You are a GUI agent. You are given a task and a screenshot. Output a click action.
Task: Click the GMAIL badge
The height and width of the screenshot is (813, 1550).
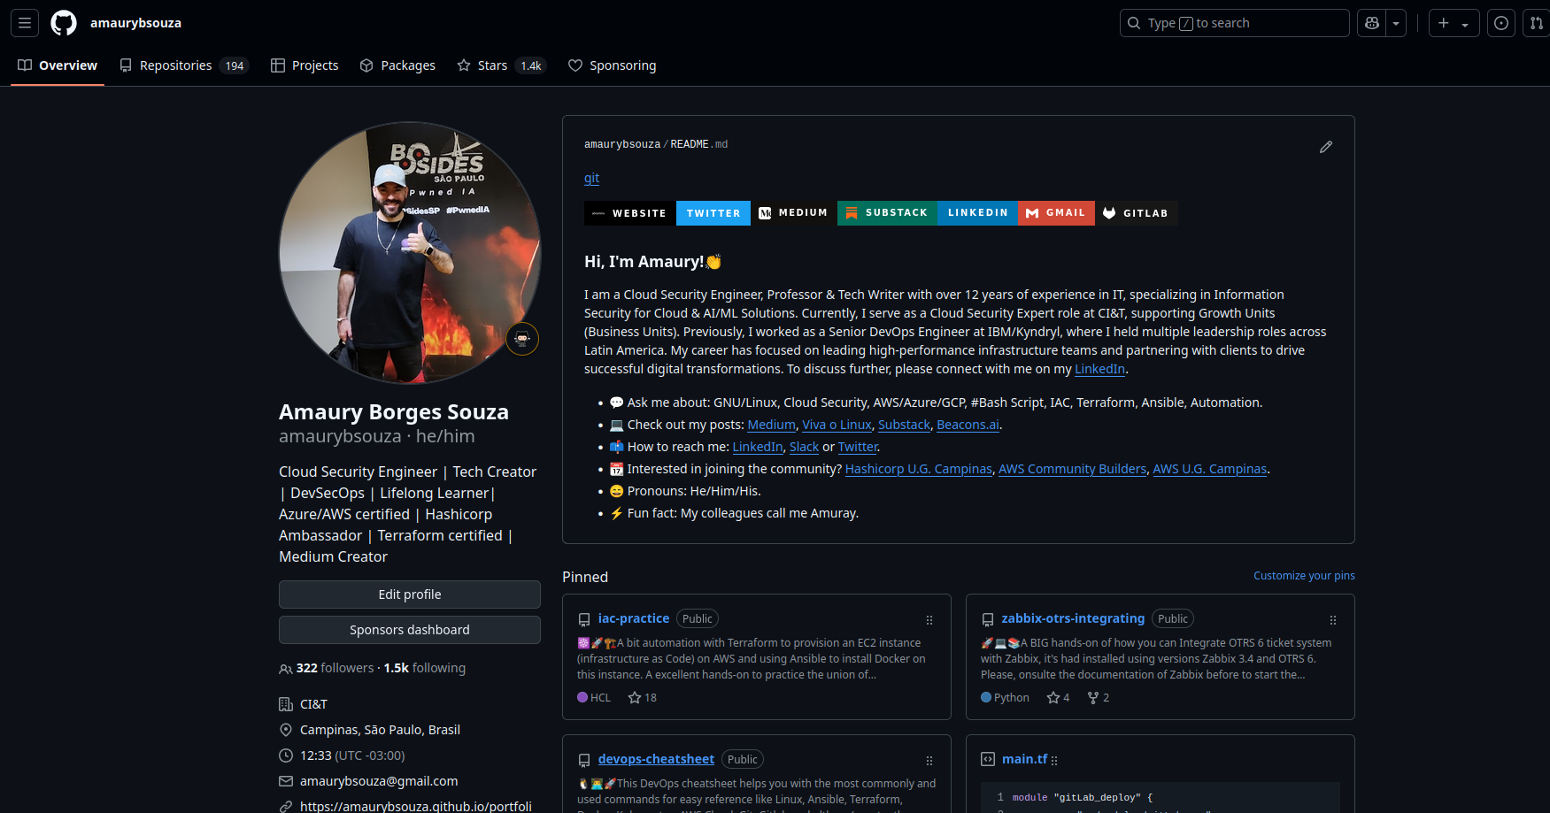click(1056, 213)
